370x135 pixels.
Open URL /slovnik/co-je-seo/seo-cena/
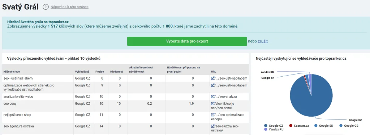pos(223,105)
